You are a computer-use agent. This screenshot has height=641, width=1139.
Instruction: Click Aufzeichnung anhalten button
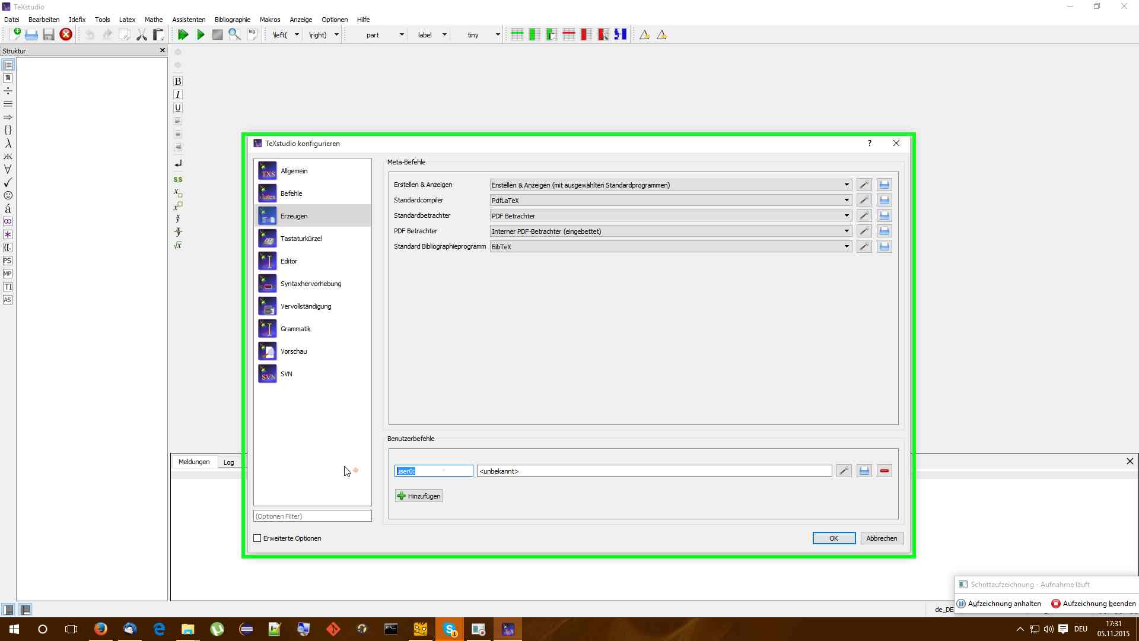(999, 604)
